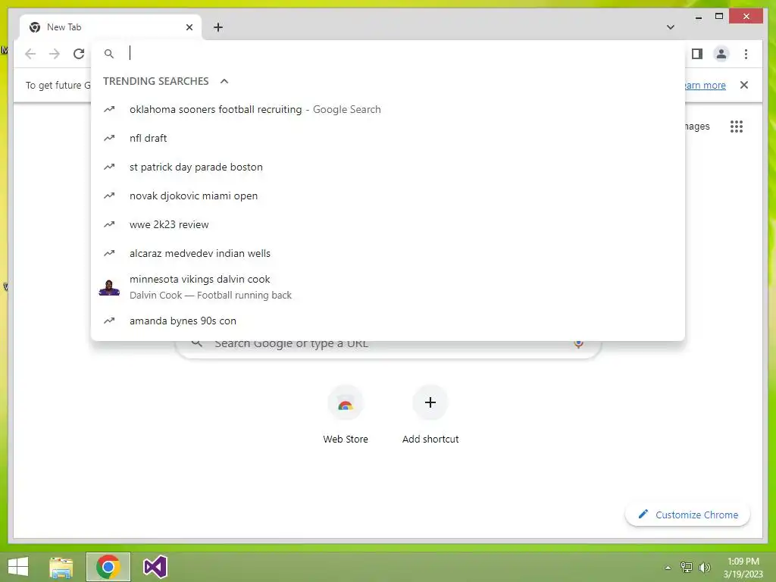Click the New Tab tab title
Image resolution: width=776 pixels, height=582 pixels.
click(x=64, y=27)
